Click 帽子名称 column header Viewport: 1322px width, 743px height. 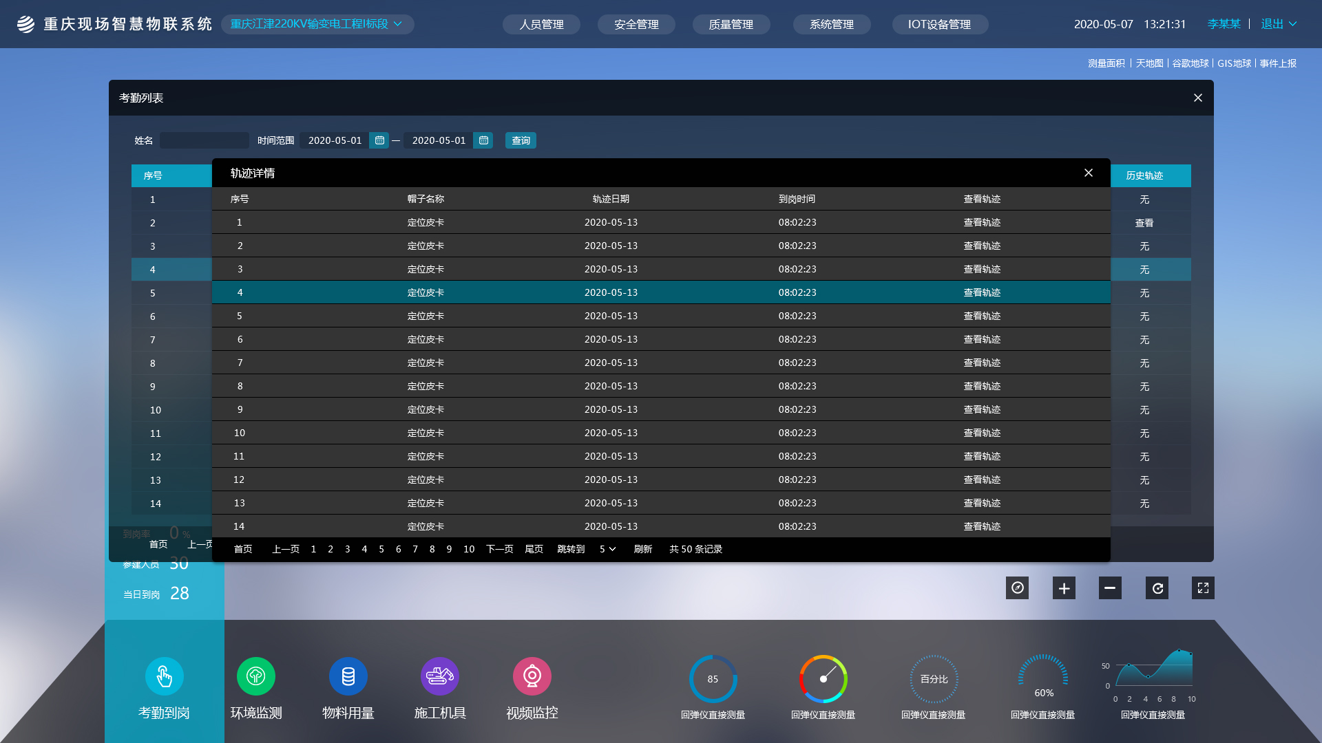click(426, 199)
